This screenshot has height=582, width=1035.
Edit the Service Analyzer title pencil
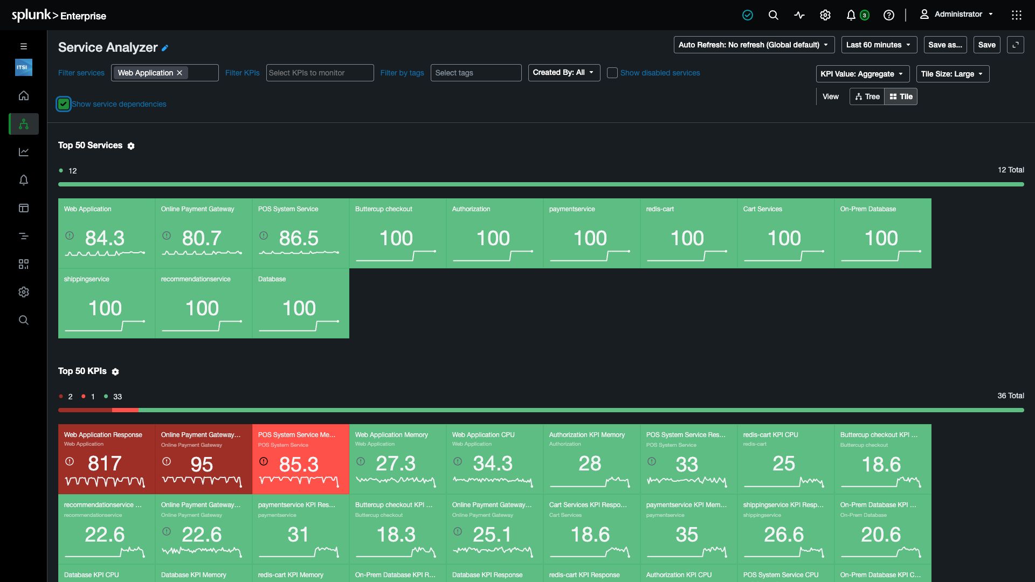click(x=165, y=48)
